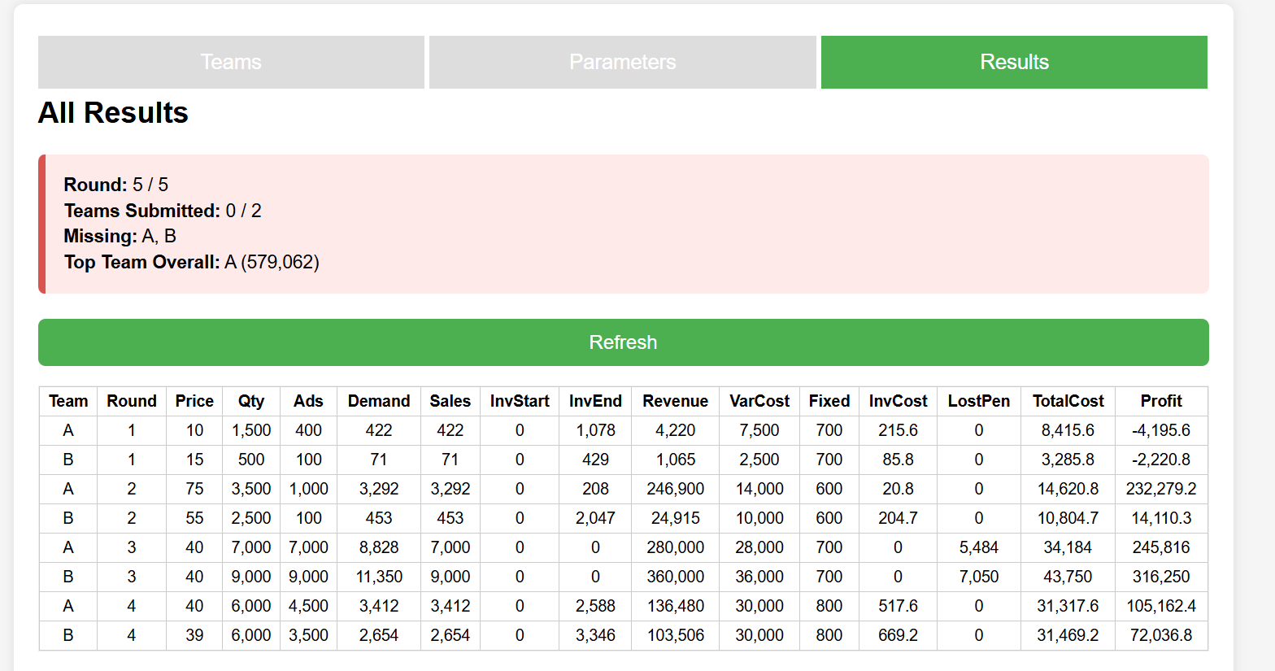
Task: Select the Demand column header
Action: 378,401
